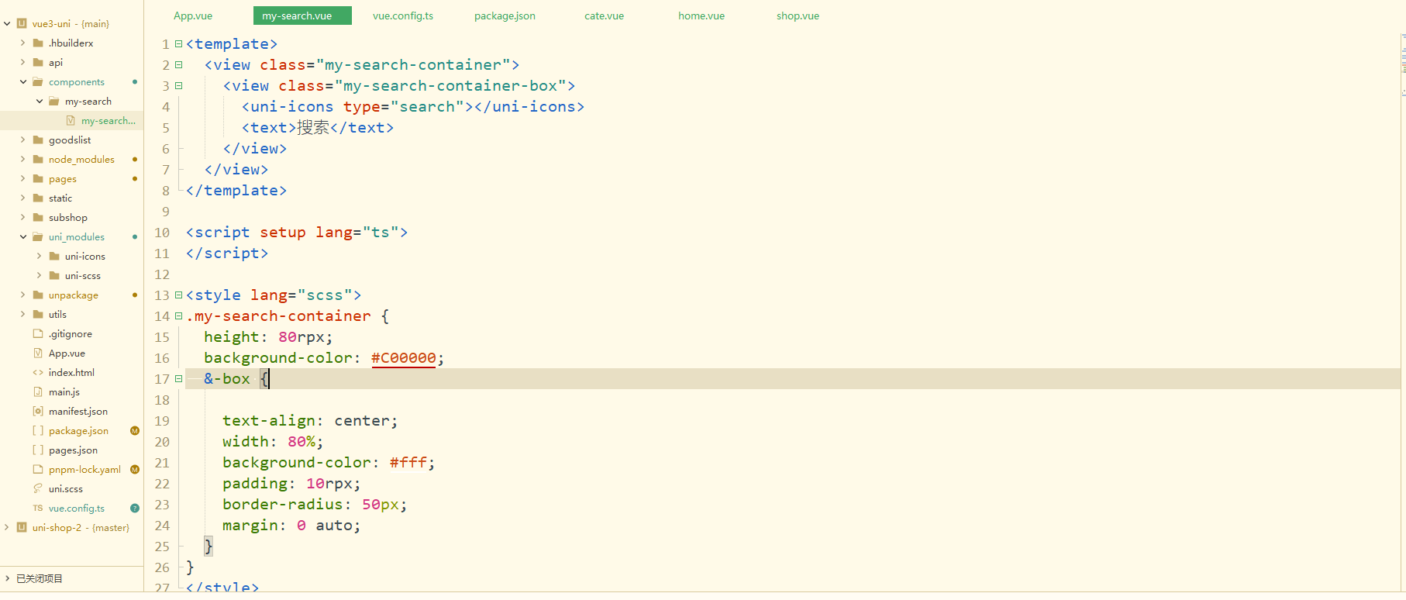
Task: Click the closing </template> tag
Action: point(236,191)
